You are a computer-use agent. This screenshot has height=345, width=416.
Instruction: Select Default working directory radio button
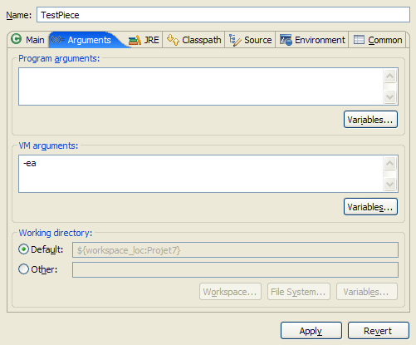(x=23, y=249)
